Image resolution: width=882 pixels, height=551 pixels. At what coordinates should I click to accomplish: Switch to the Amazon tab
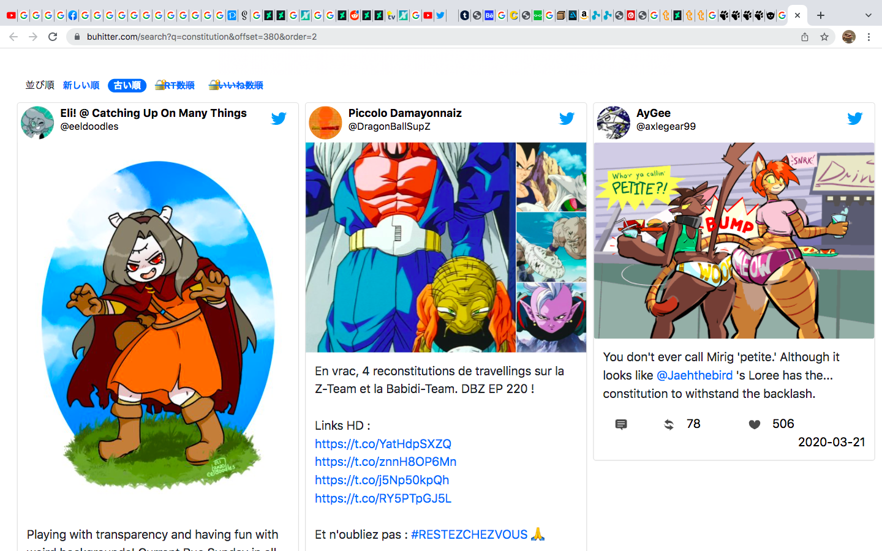click(x=583, y=15)
